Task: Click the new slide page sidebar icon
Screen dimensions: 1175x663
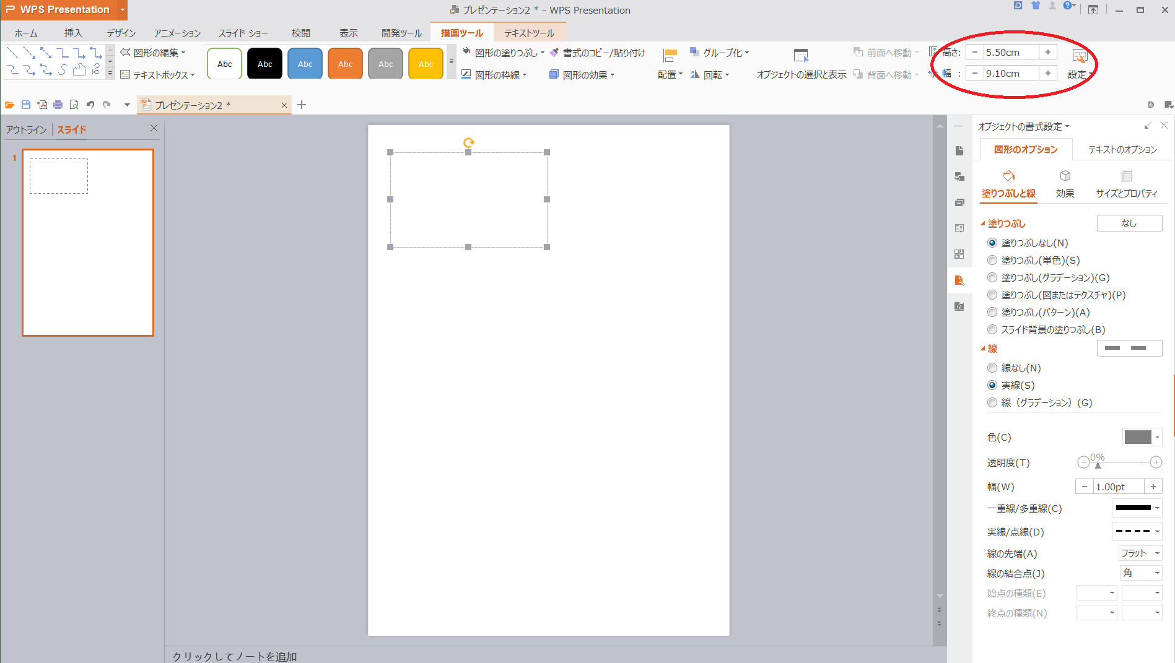Action: pos(959,151)
